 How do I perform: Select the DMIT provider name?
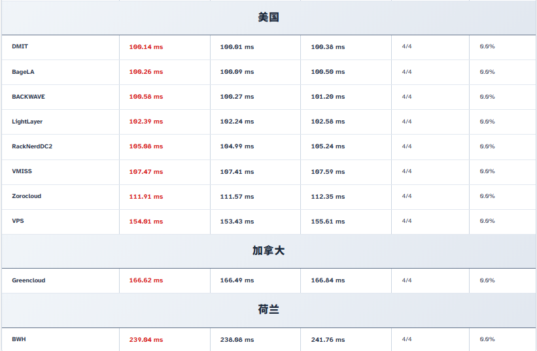[20, 46]
